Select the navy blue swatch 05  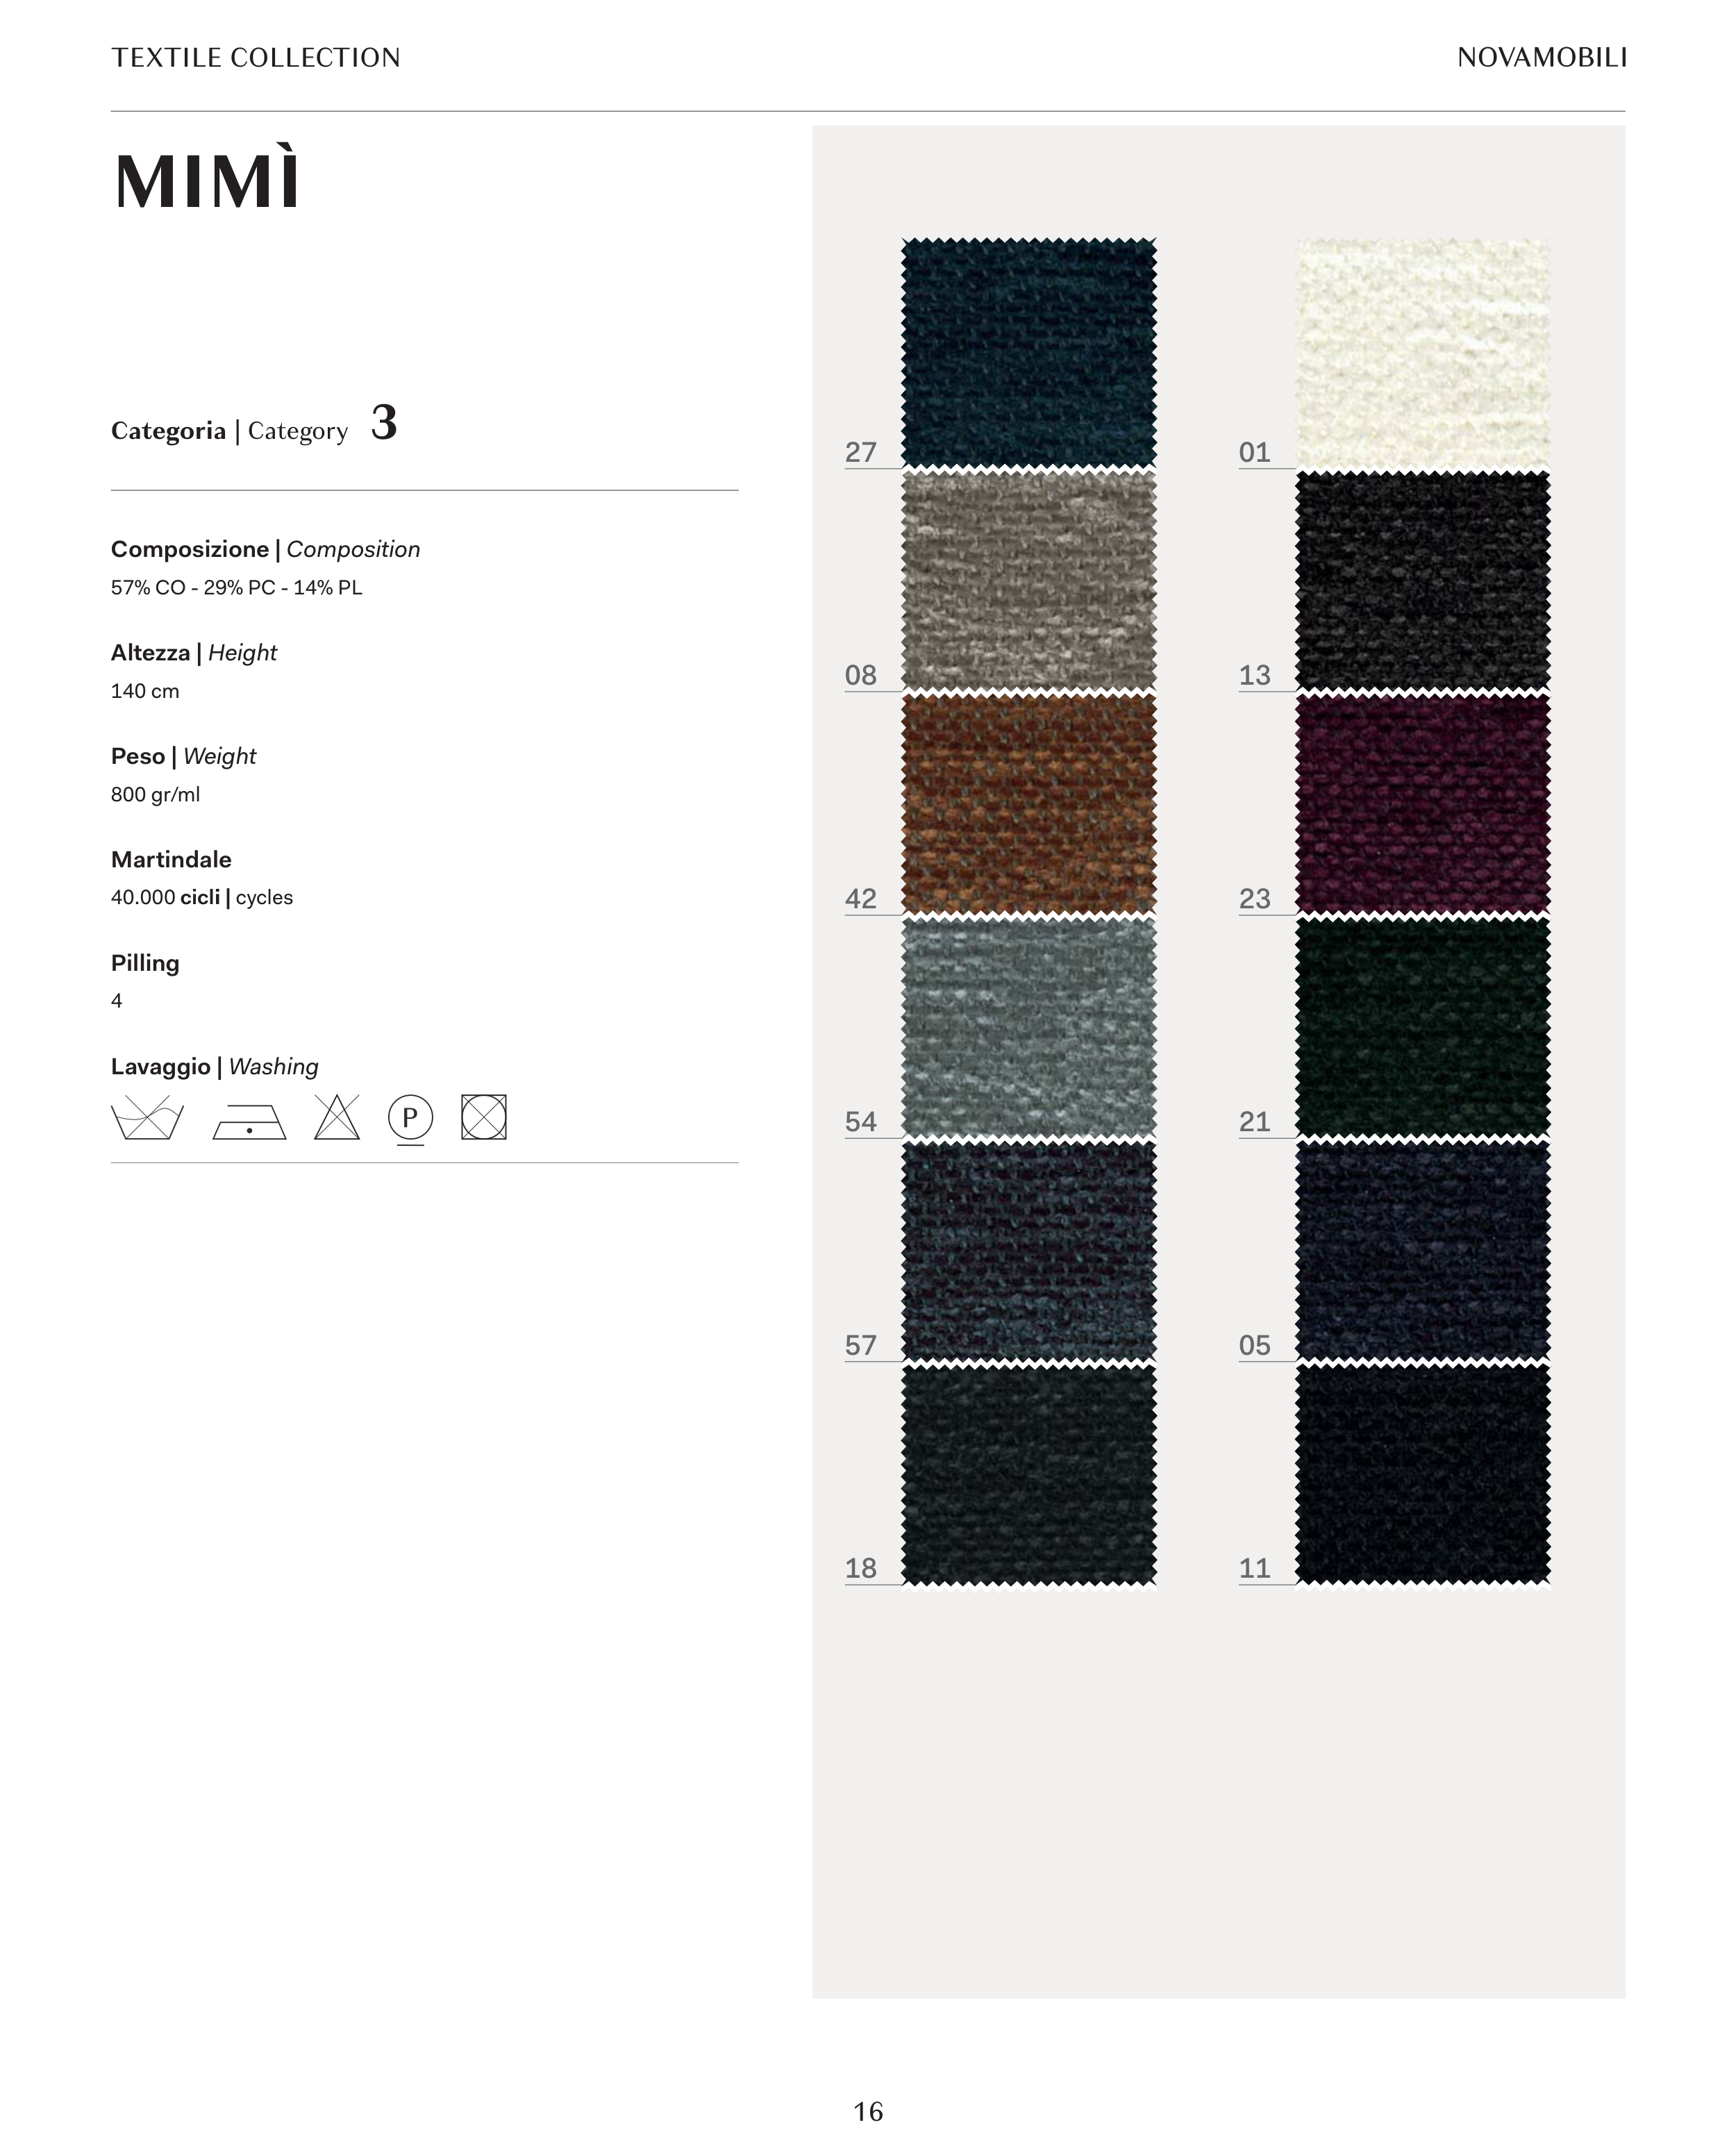pyautogui.click(x=1423, y=1251)
